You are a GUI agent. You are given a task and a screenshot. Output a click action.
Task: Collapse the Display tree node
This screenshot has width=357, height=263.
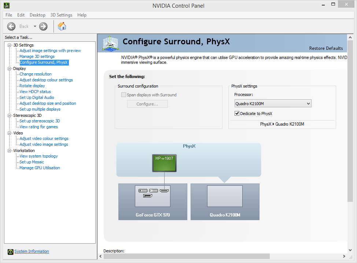click(9, 68)
